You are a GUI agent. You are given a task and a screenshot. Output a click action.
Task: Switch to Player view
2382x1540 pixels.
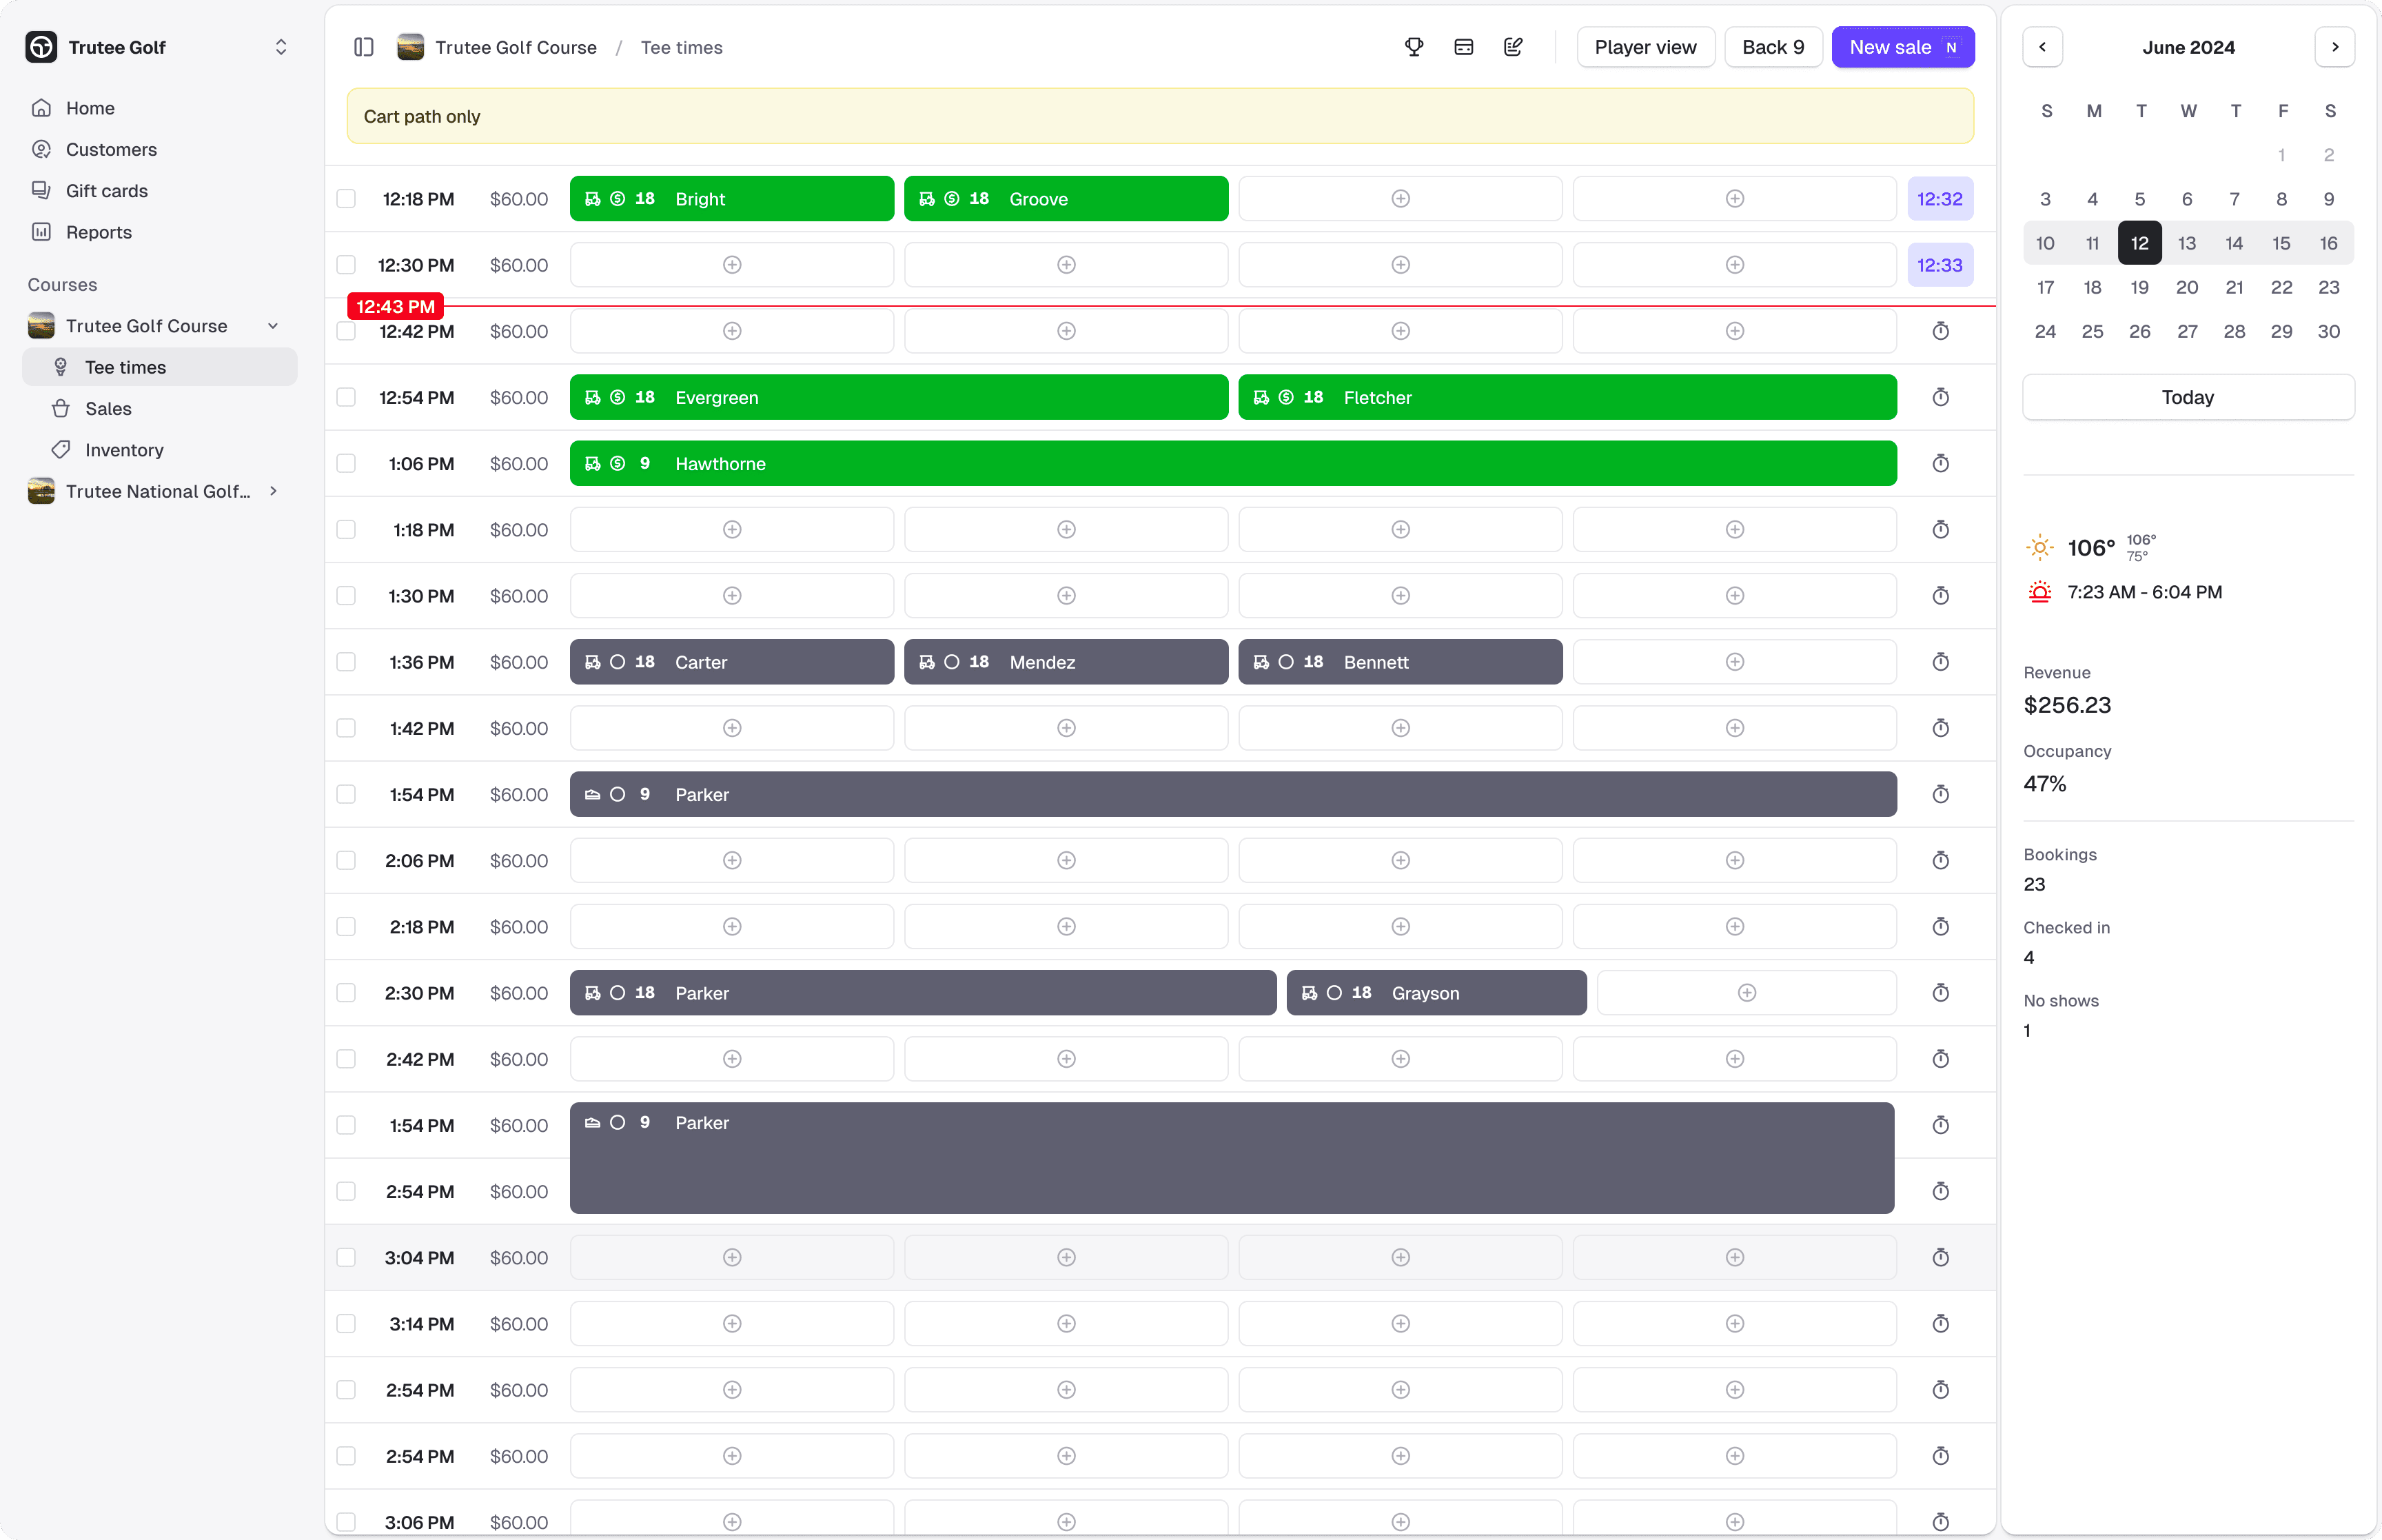pos(1645,47)
